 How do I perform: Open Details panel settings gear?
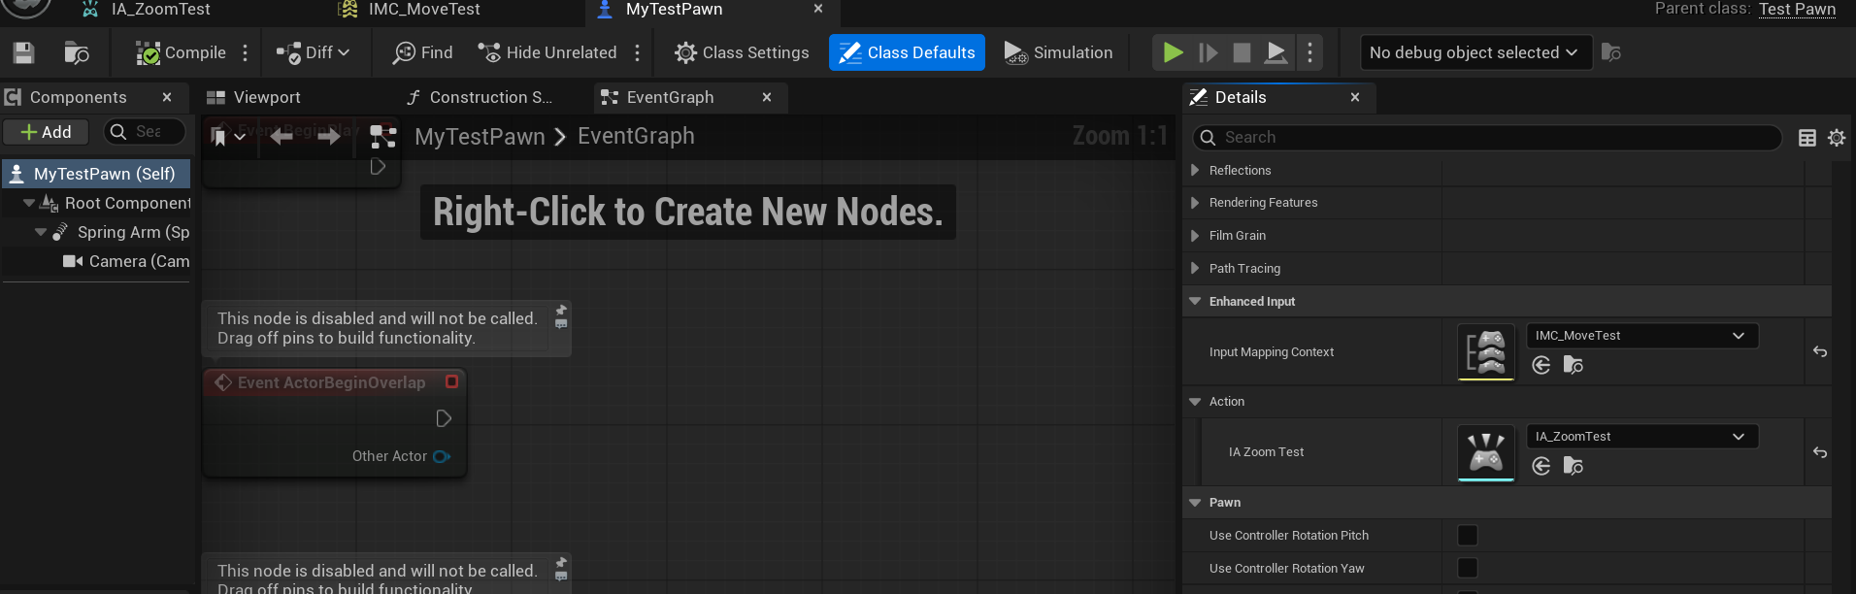tap(1837, 138)
